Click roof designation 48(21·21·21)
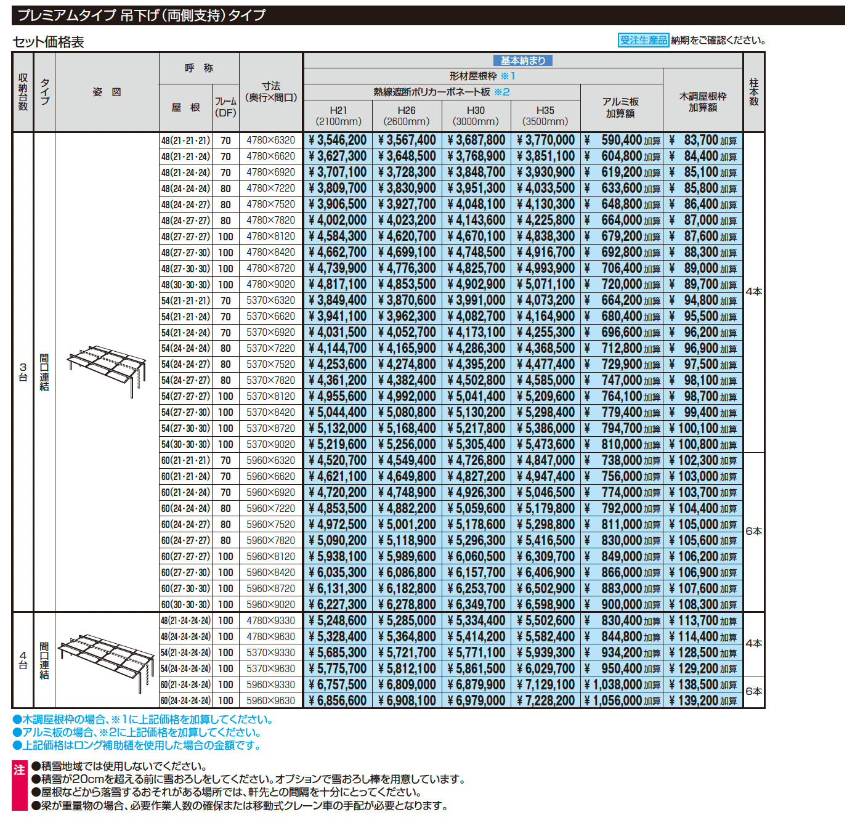This screenshot has width=855, height=828. [185, 140]
